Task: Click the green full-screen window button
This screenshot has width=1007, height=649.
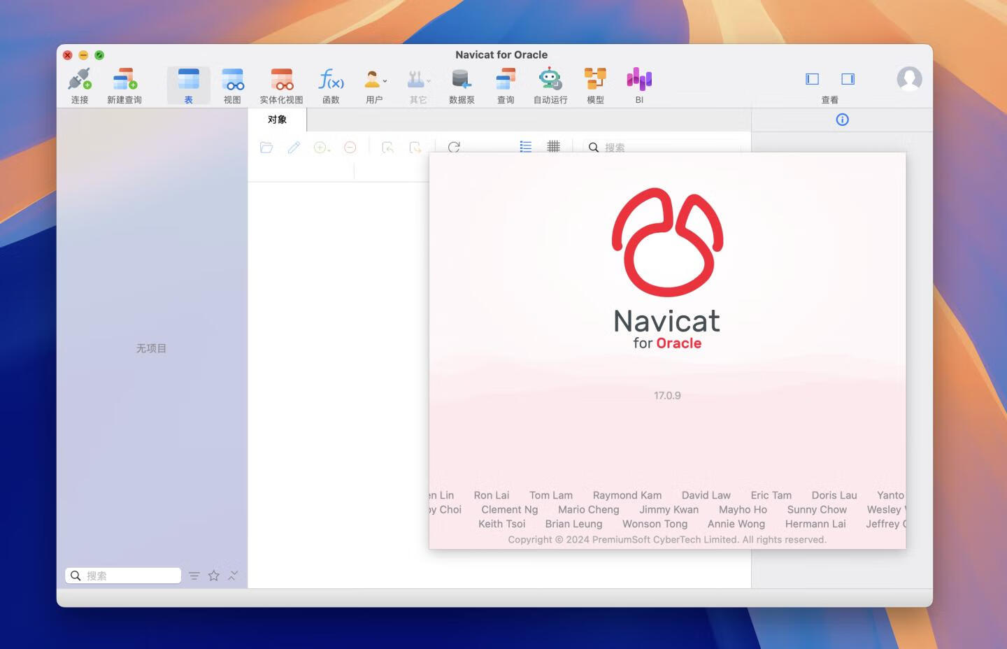Action: click(99, 55)
